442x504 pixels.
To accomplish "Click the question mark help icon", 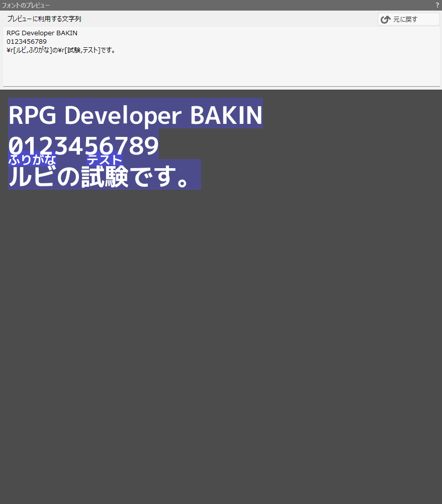I will tap(437, 5).
